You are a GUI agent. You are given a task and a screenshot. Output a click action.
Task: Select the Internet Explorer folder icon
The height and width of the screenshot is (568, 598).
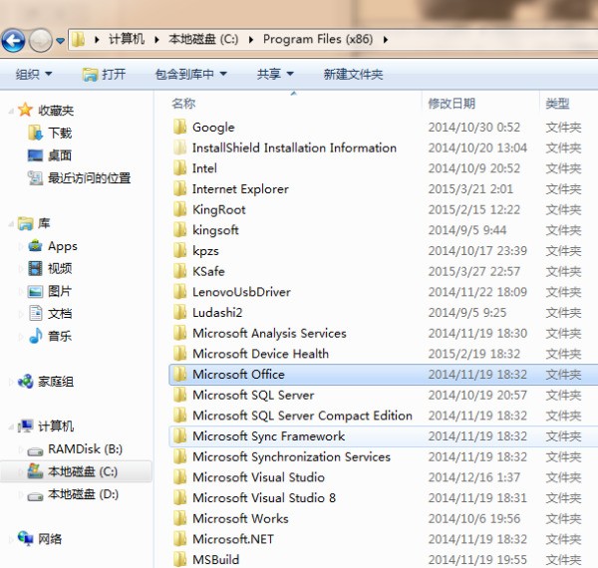coord(179,188)
